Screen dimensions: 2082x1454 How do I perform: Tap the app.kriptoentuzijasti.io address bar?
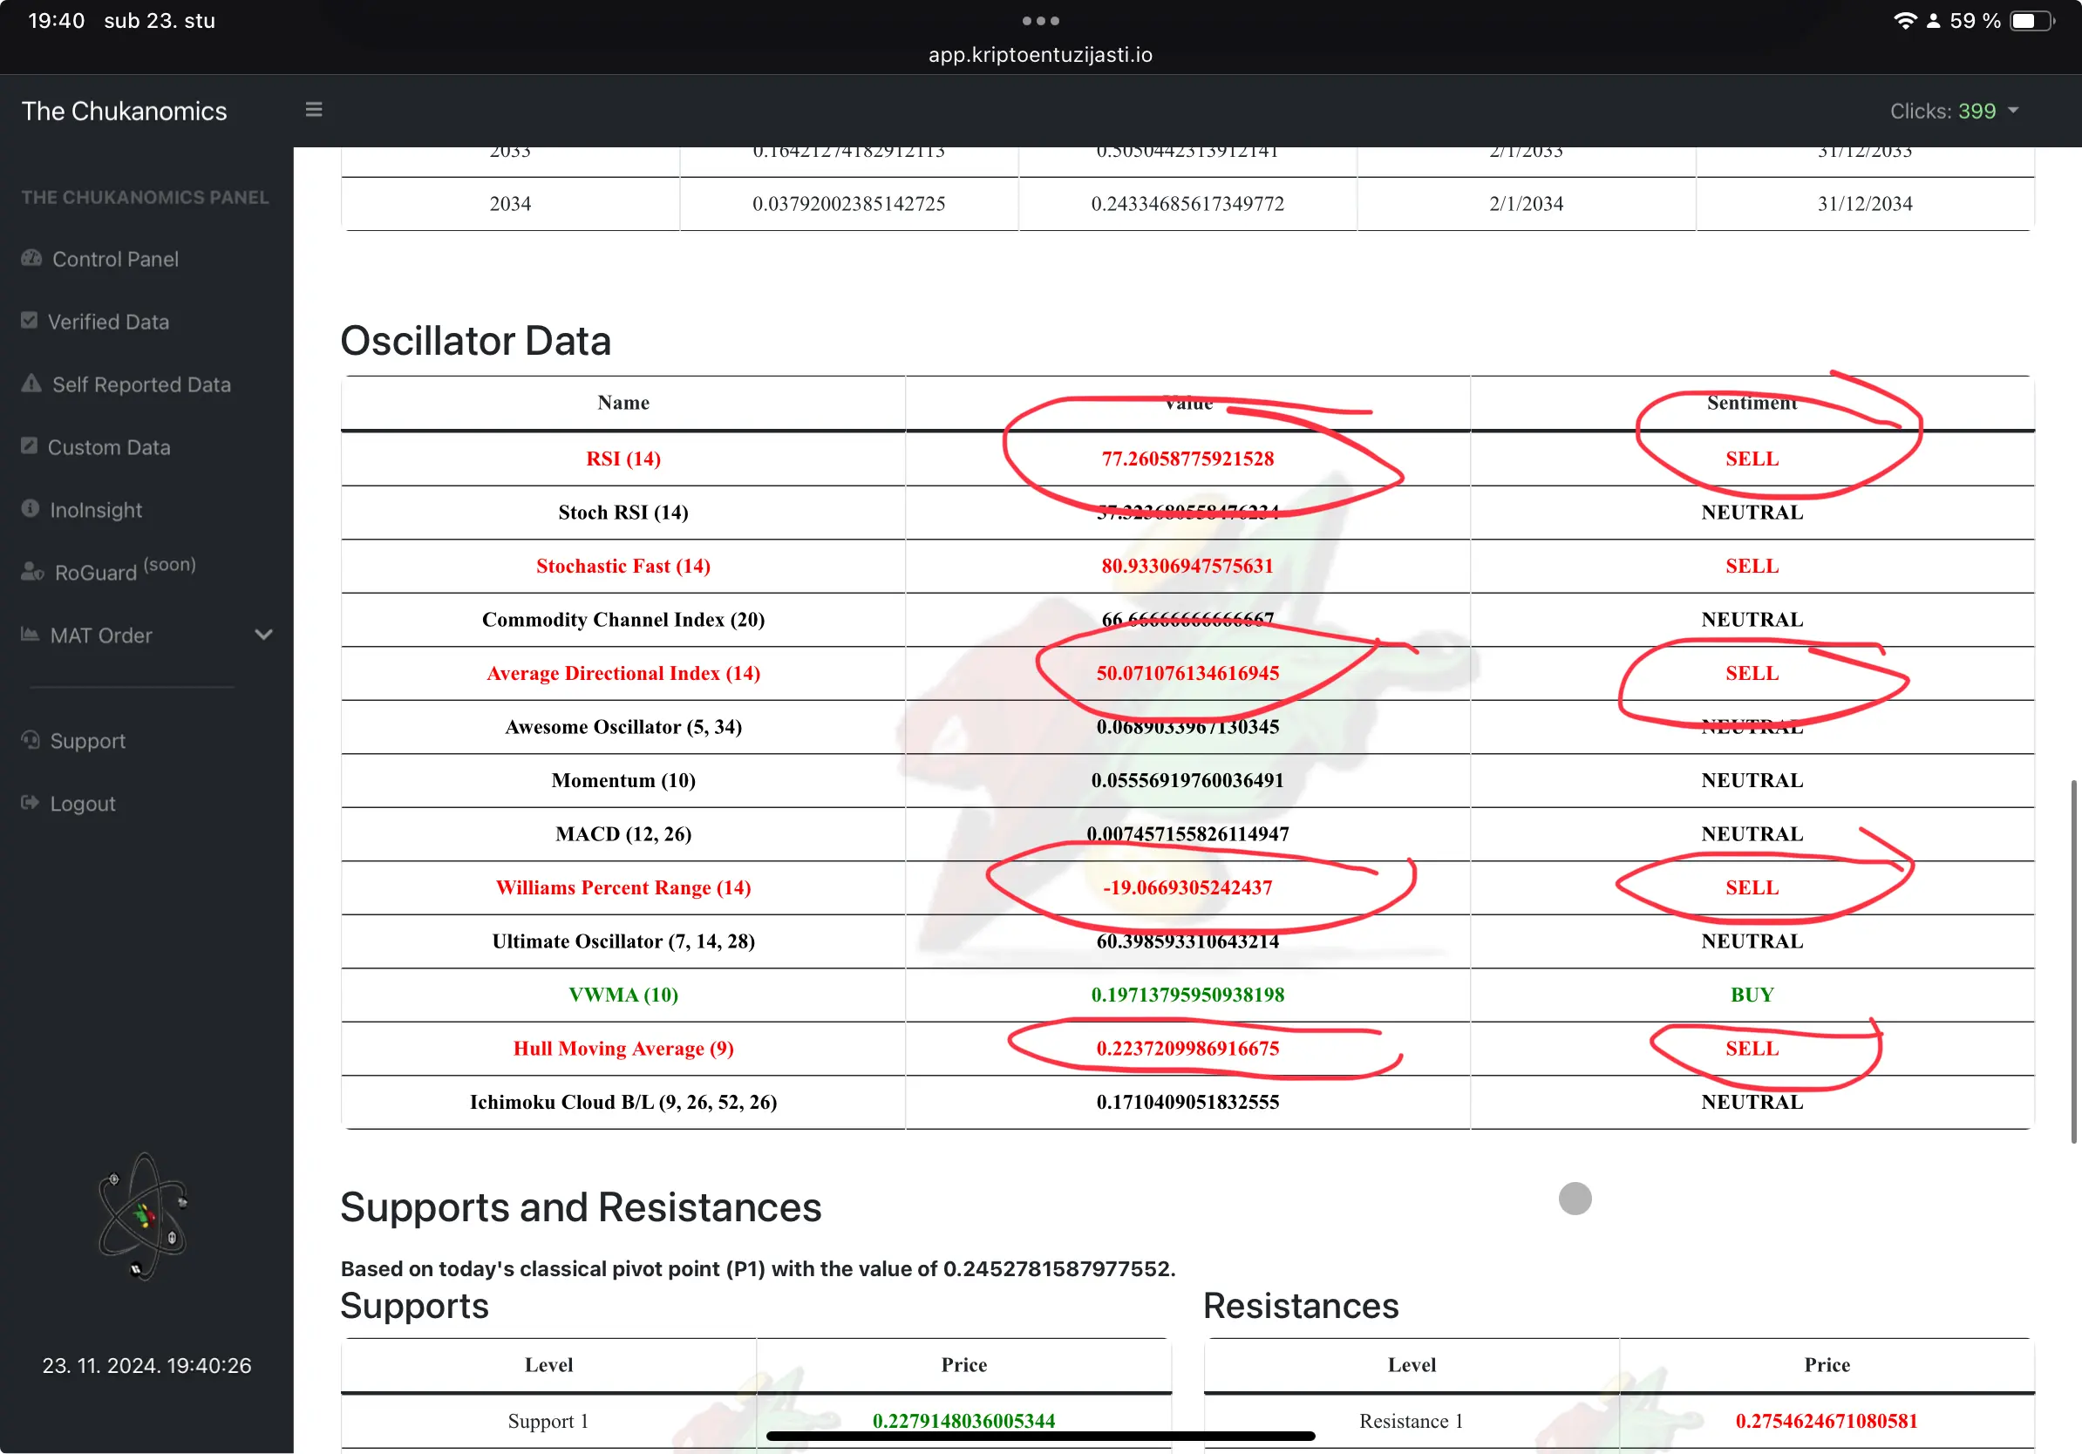click(x=1040, y=54)
